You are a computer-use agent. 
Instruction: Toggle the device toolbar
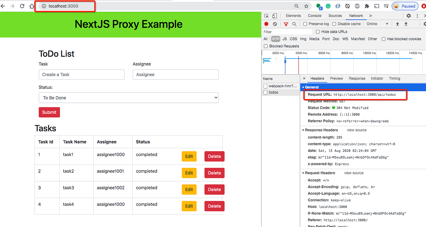(274, 15)
